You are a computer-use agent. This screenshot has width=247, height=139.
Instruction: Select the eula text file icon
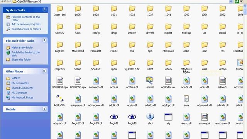coord(186,99)
